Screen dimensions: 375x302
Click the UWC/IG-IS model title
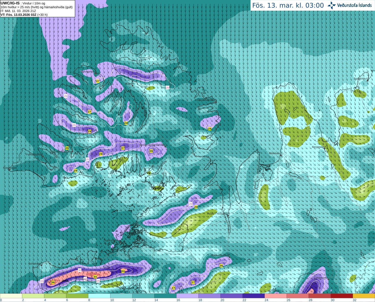pyautogui.click(x=10, y=3)
